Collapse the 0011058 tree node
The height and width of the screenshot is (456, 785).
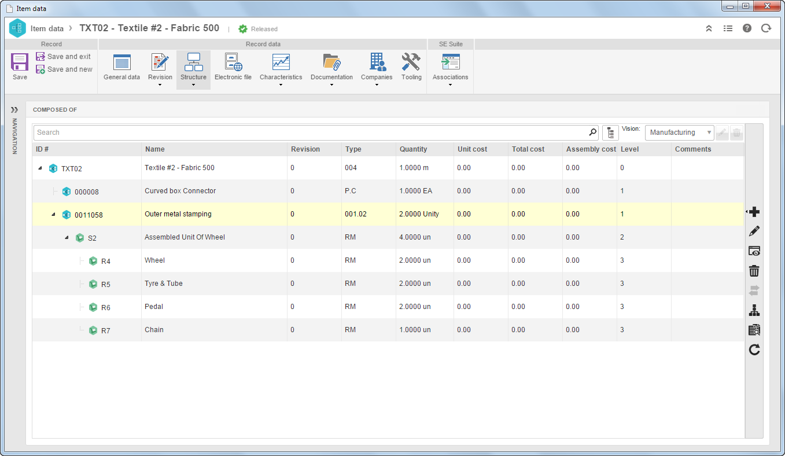coord(54,215)
